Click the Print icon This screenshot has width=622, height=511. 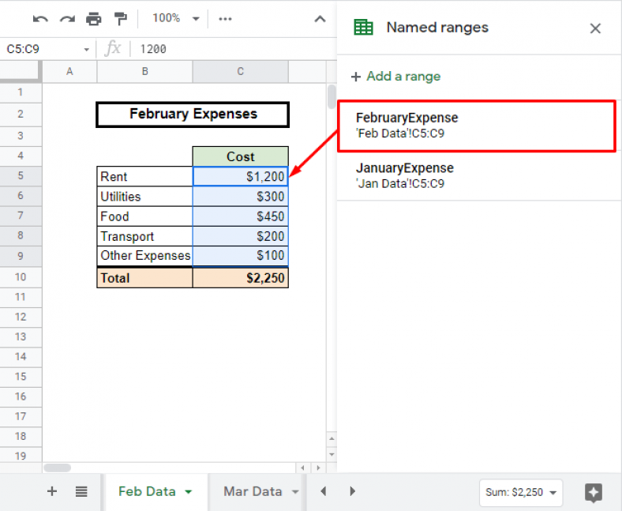(x=94, y=18)
